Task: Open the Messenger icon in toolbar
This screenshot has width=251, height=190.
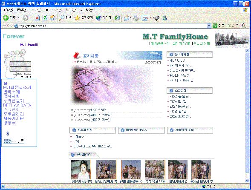Action: [164, 18]
